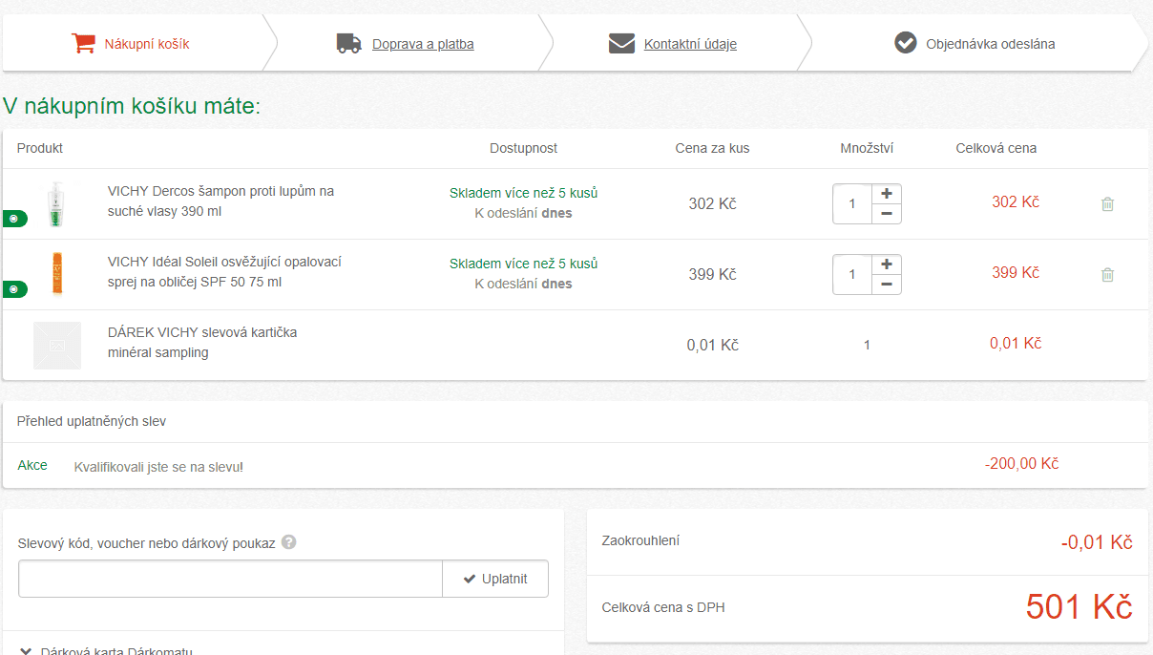
Task: Remove VICHY Idéal Soleil spray via trash icon
Action: (1107, 274)
